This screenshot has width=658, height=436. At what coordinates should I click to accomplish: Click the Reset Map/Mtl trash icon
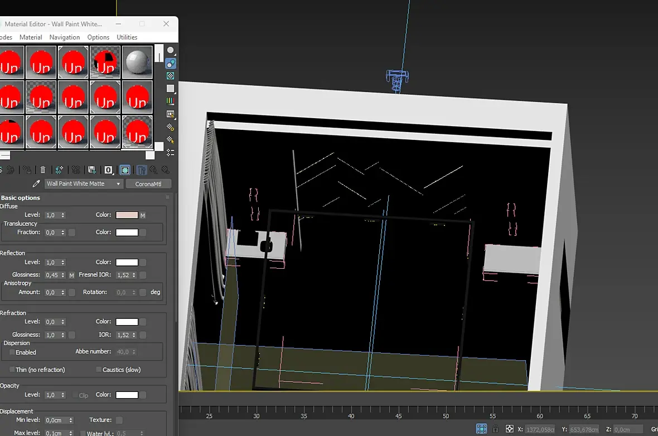pyautogui.click(x=43, y=170)
